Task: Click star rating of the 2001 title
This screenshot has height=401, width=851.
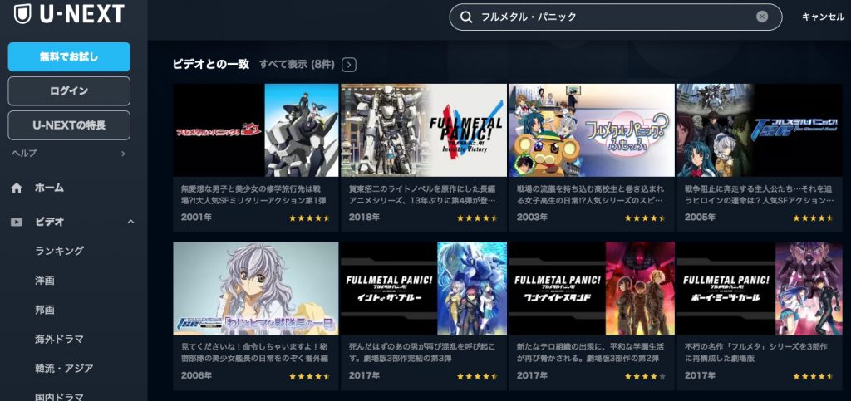Action: [x=309, y=218]
